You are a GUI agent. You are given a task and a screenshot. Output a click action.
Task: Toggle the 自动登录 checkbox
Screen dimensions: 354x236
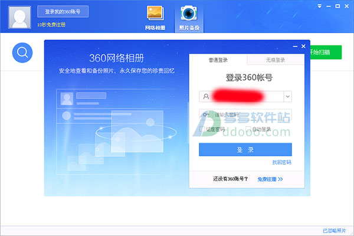click(248, 129)
